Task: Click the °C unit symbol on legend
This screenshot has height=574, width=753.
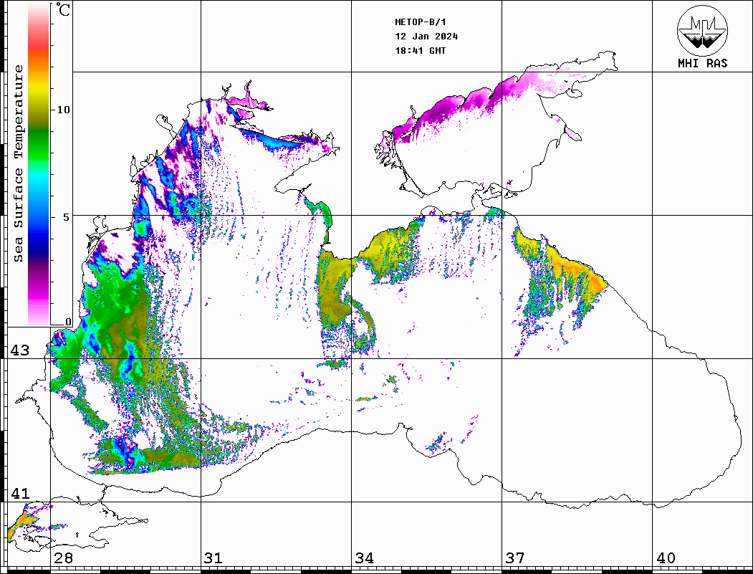Action: pyautogui.click(x=62, y=9)
